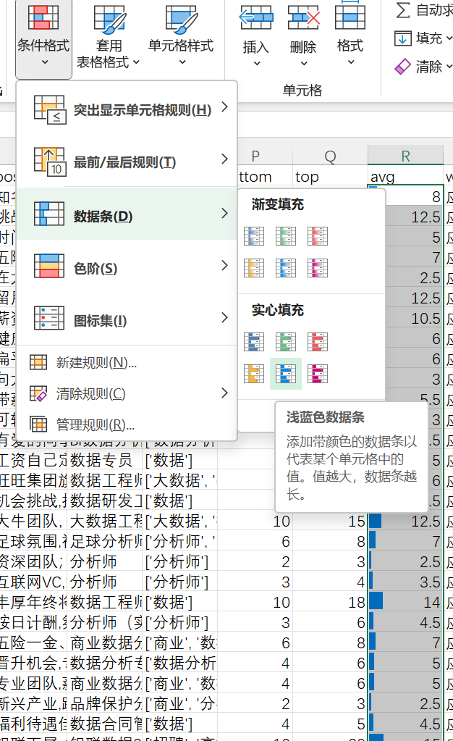Expand arrow beside 最前/最后规则
The width and height of the screenshot is (453, 741).
225,159
